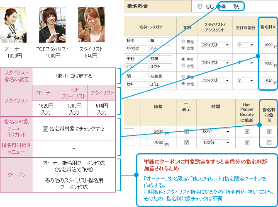Image resolution: width=278 pixels, height=207 pixels.
Task: Choose 男性 for stylist 関 友美恵
Action: (x=183, y=77)
